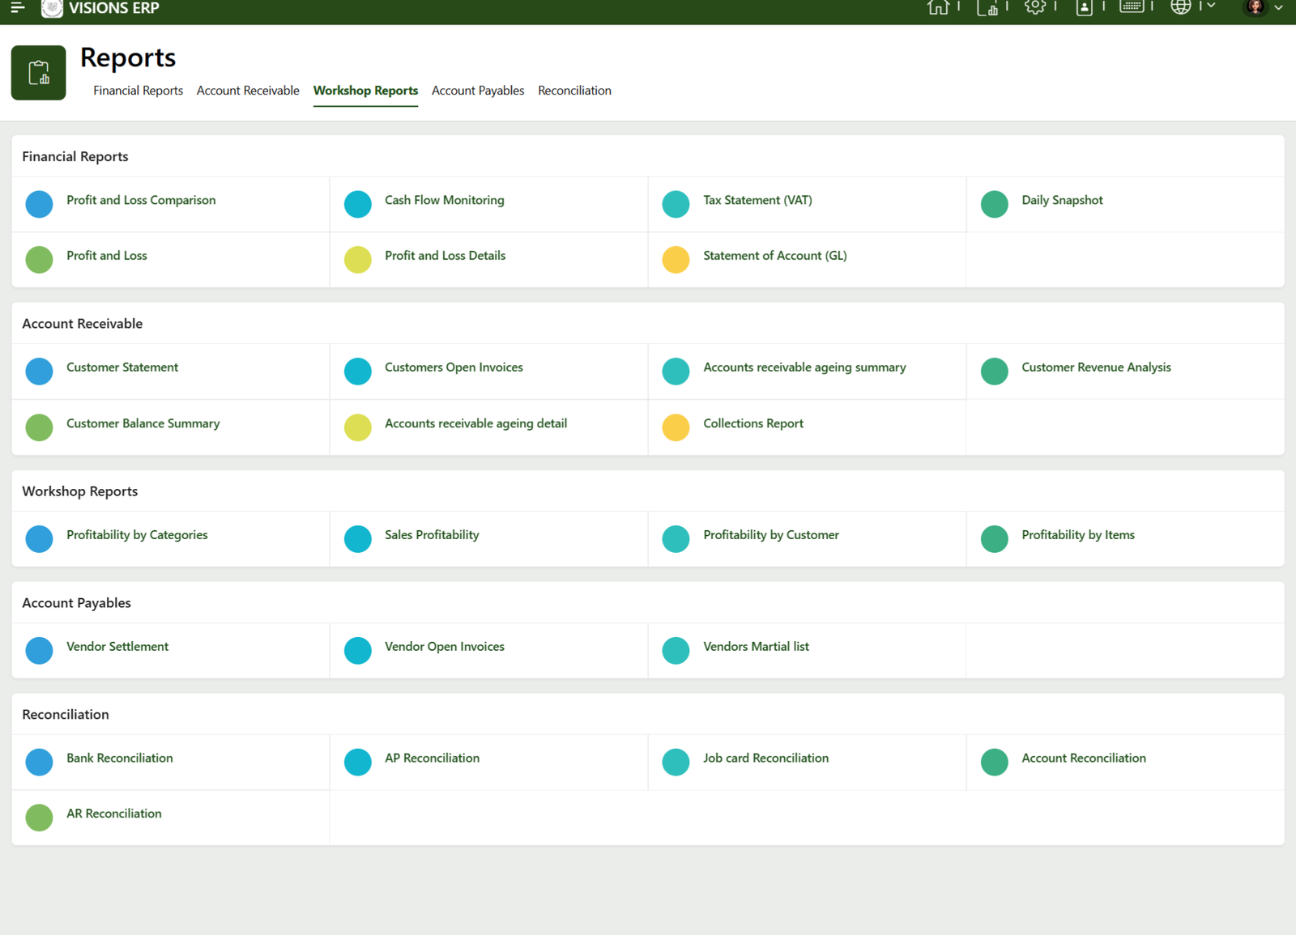View the Profitability by Customer report
Screen dimensions: 1296x935
[x=770, y=535]
